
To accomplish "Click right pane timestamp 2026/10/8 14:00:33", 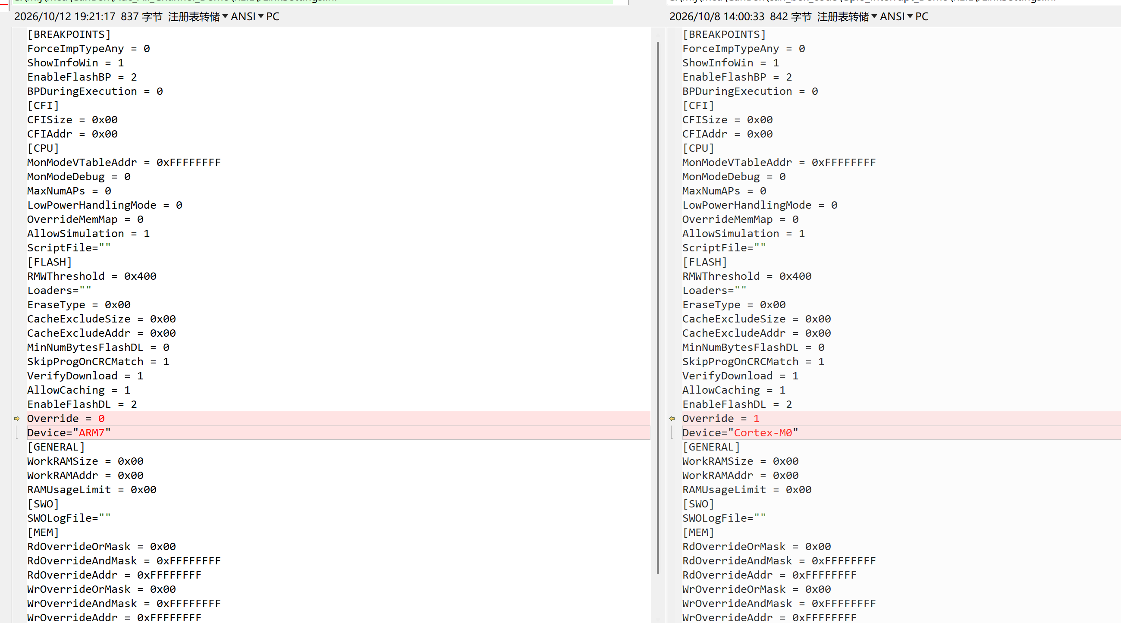I will 717,16.
